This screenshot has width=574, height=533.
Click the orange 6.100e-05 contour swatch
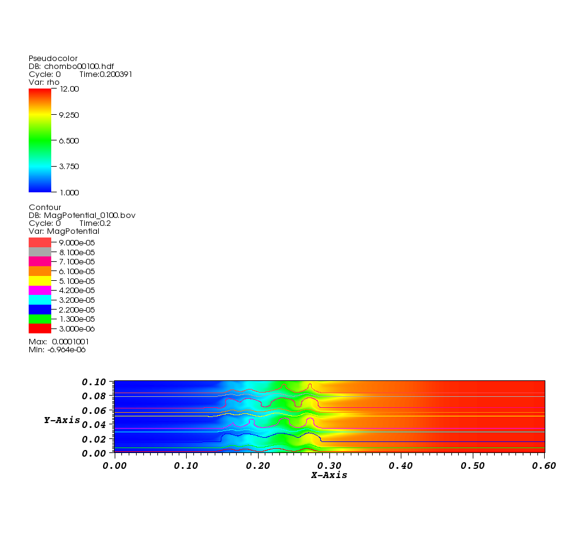coord(40,271)
